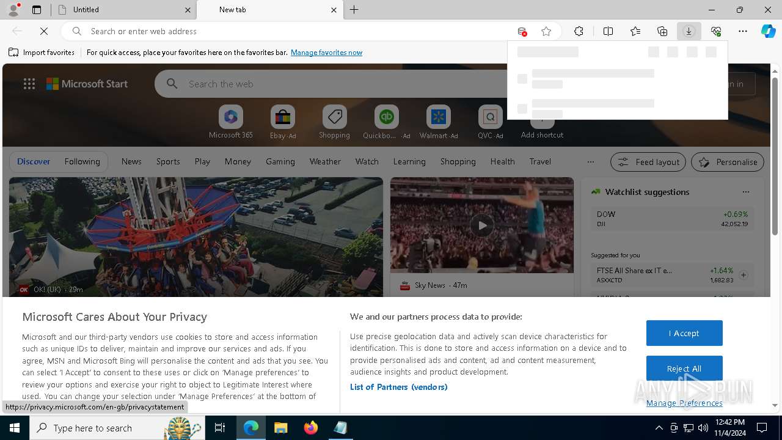This screenshot has width=782, height=440.
Task: Toggle Split screen icon
Action: click(x=608, y=31)
